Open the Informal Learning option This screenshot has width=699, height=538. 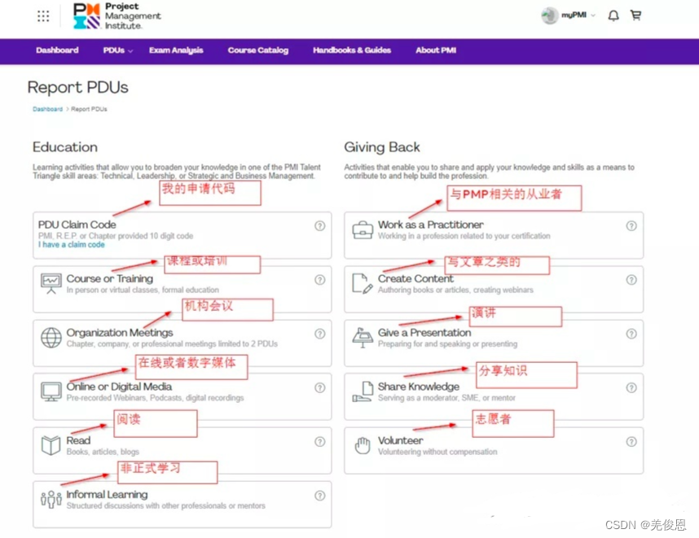pos(182,505)
